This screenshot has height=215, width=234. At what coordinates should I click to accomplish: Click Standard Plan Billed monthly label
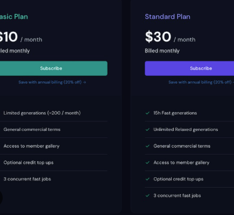click(x=162, y=51)
